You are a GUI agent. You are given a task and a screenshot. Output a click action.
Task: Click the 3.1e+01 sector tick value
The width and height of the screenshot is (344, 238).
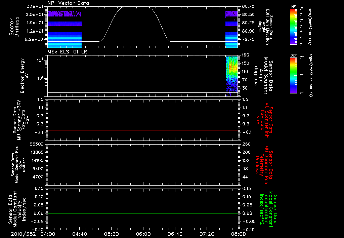coord(35,6)
